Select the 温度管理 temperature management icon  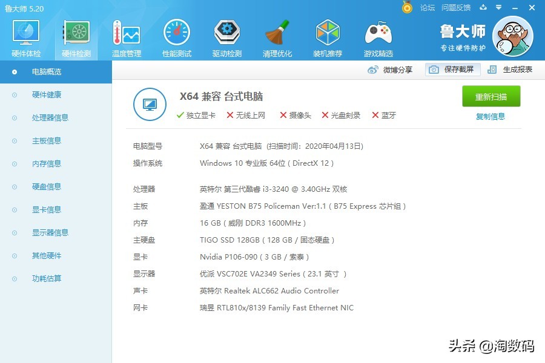pyautogui.click(x=126, y=36)
